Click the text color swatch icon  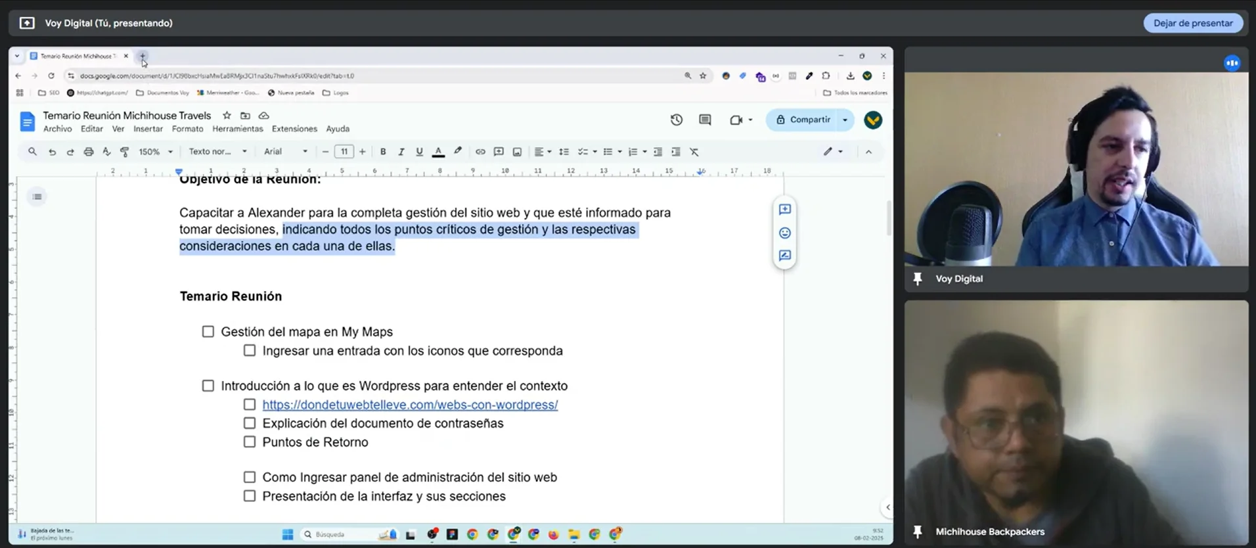(x=438, y=152)
